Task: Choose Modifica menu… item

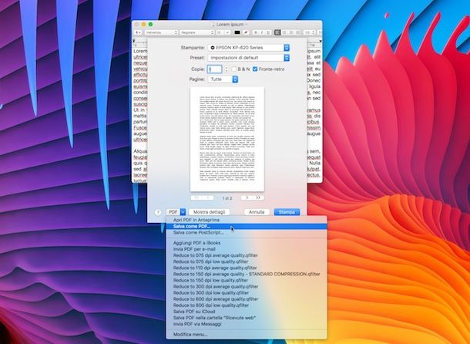Action: (247, 335)
